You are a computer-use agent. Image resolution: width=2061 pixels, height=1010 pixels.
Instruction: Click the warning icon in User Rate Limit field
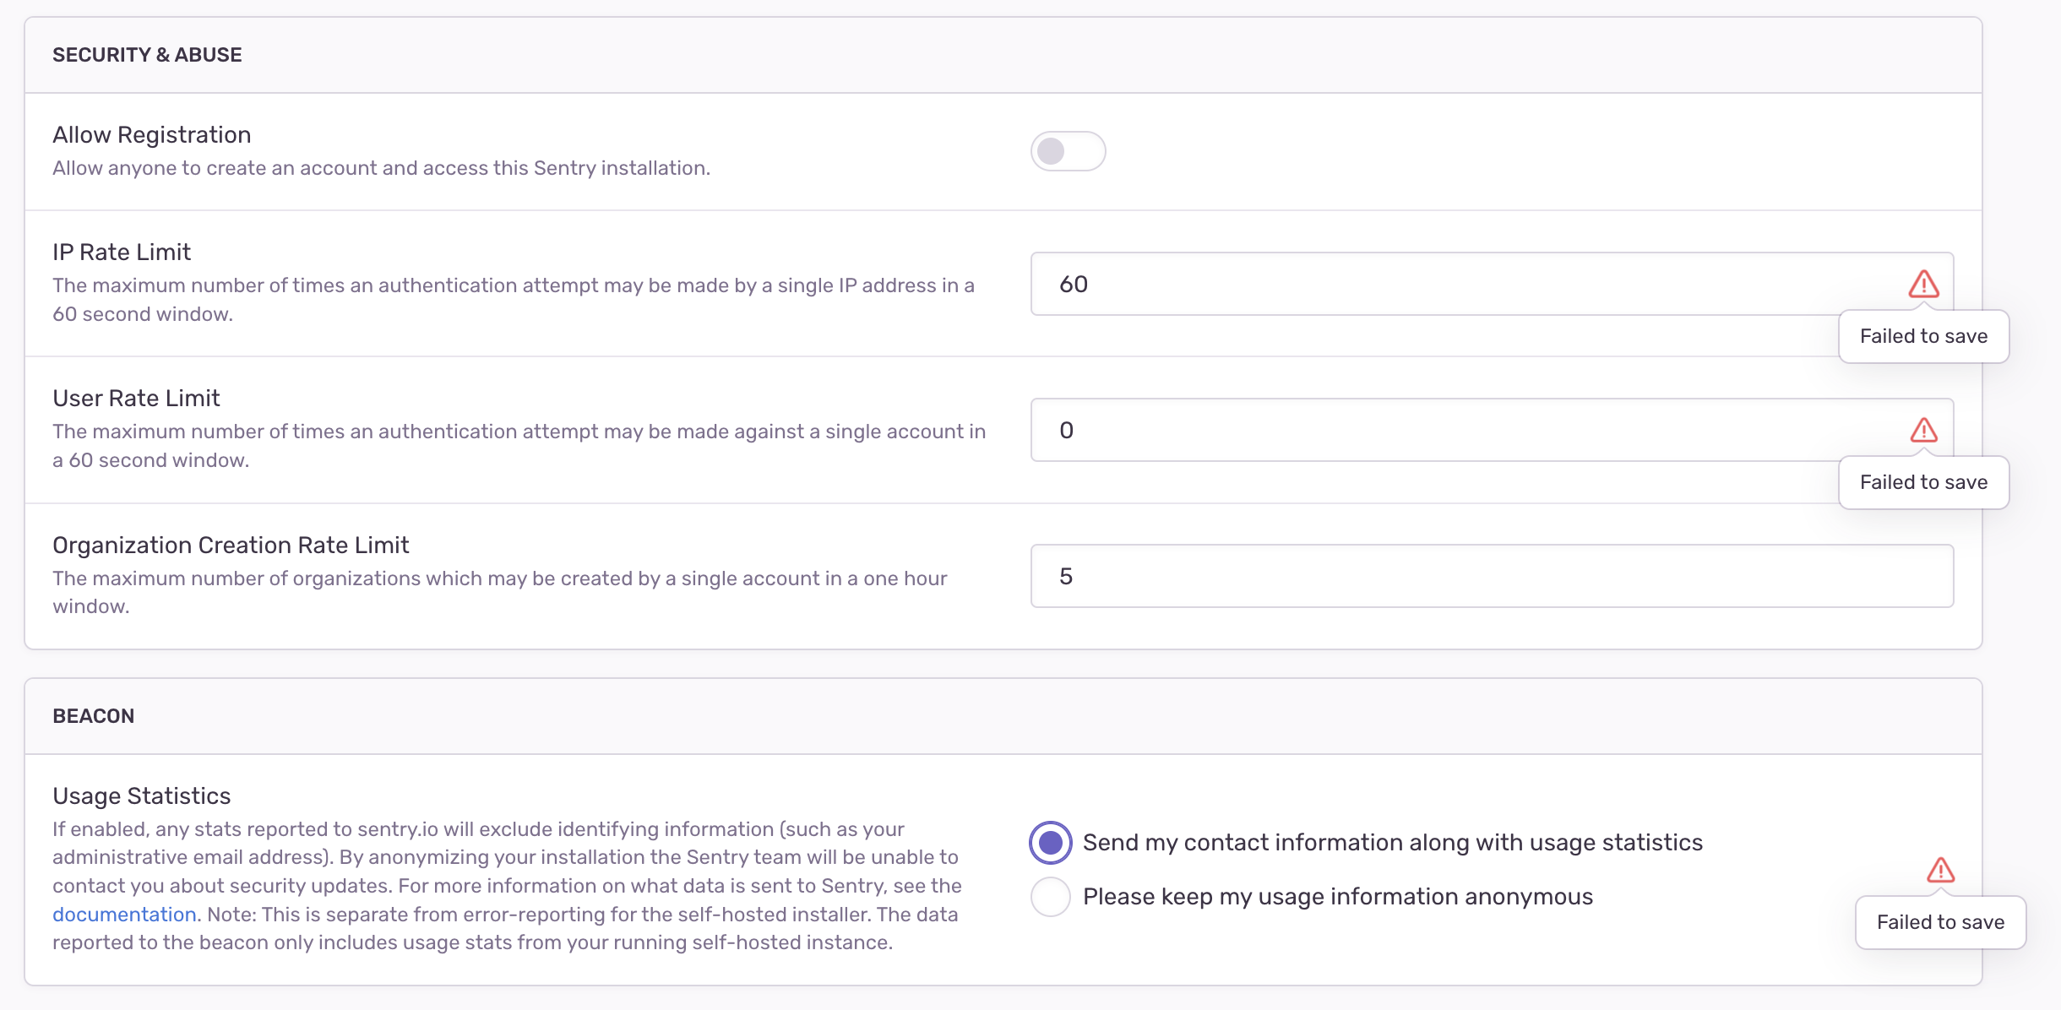pyautogui.click(x=1923, y=430)
